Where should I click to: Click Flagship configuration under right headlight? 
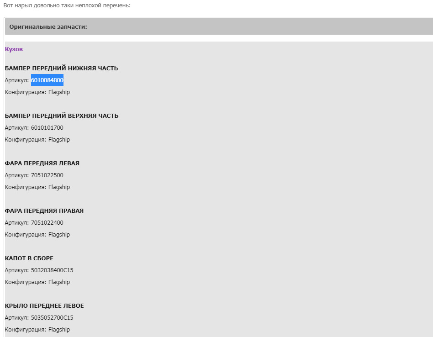(x=59, y=235)
